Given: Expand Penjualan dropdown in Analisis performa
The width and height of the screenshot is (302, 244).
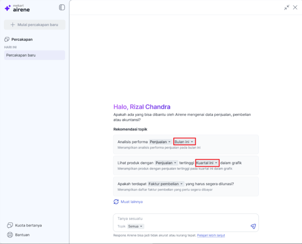Looking at the screenshot, I should pyautogui.click(x=160, y=142).
